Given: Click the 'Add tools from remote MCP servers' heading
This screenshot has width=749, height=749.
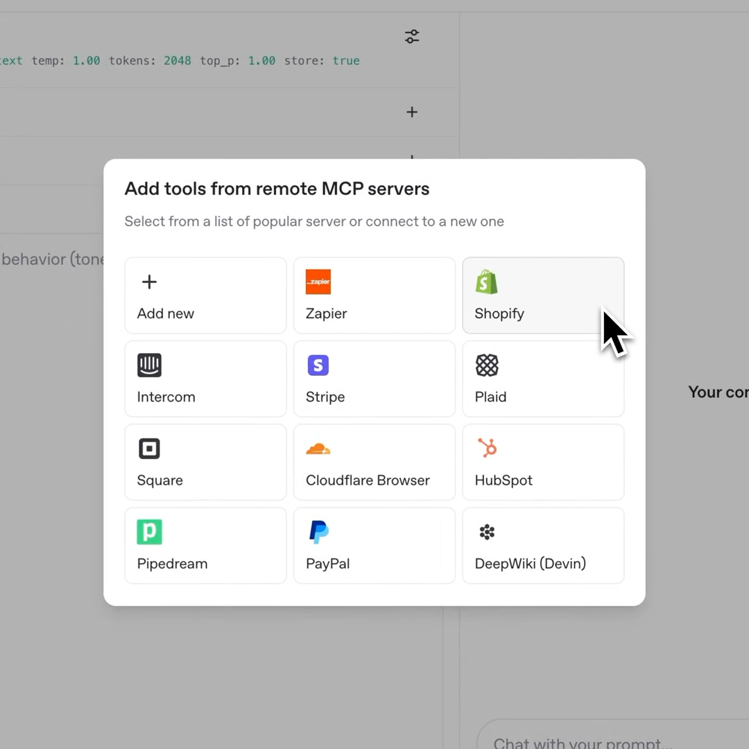Looking at the screenshot, I should [277, 189].
